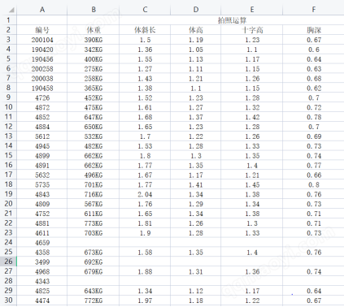Image resolution: width=344 pixels, height=307 pixels.
Task: Select row 1 header
Action: tap(8, 20)
